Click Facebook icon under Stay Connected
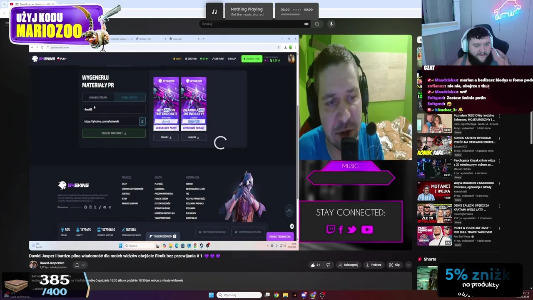533x300 pixels. (x=341, y=229)
